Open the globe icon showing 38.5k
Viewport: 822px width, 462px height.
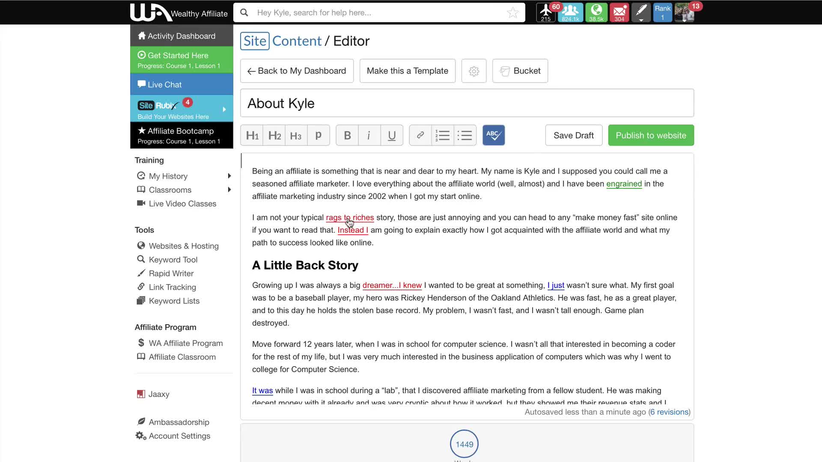click(x=596, y=12)
